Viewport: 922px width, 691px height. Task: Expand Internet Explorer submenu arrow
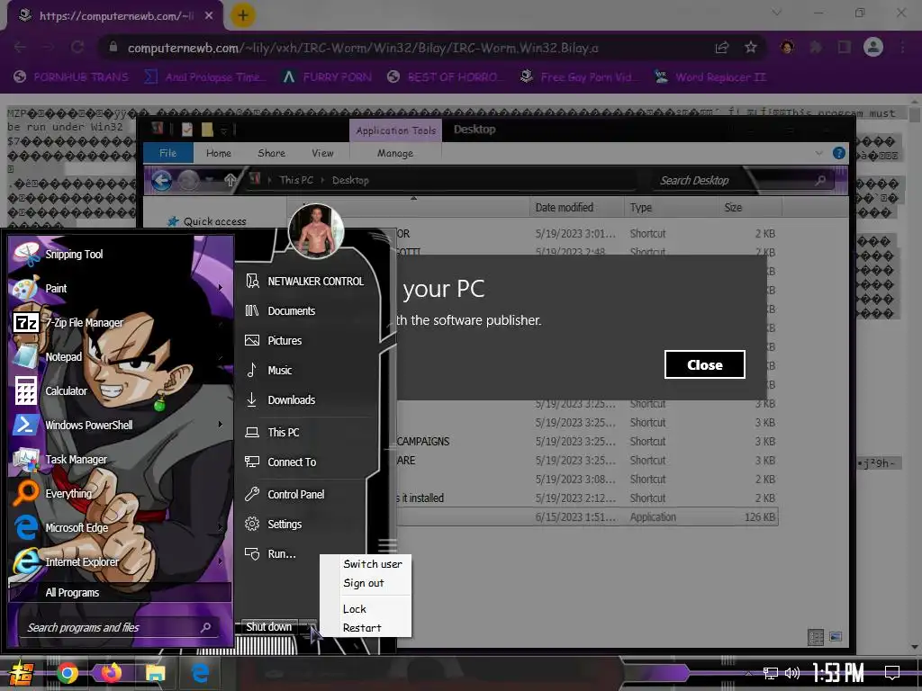point(221,561)
